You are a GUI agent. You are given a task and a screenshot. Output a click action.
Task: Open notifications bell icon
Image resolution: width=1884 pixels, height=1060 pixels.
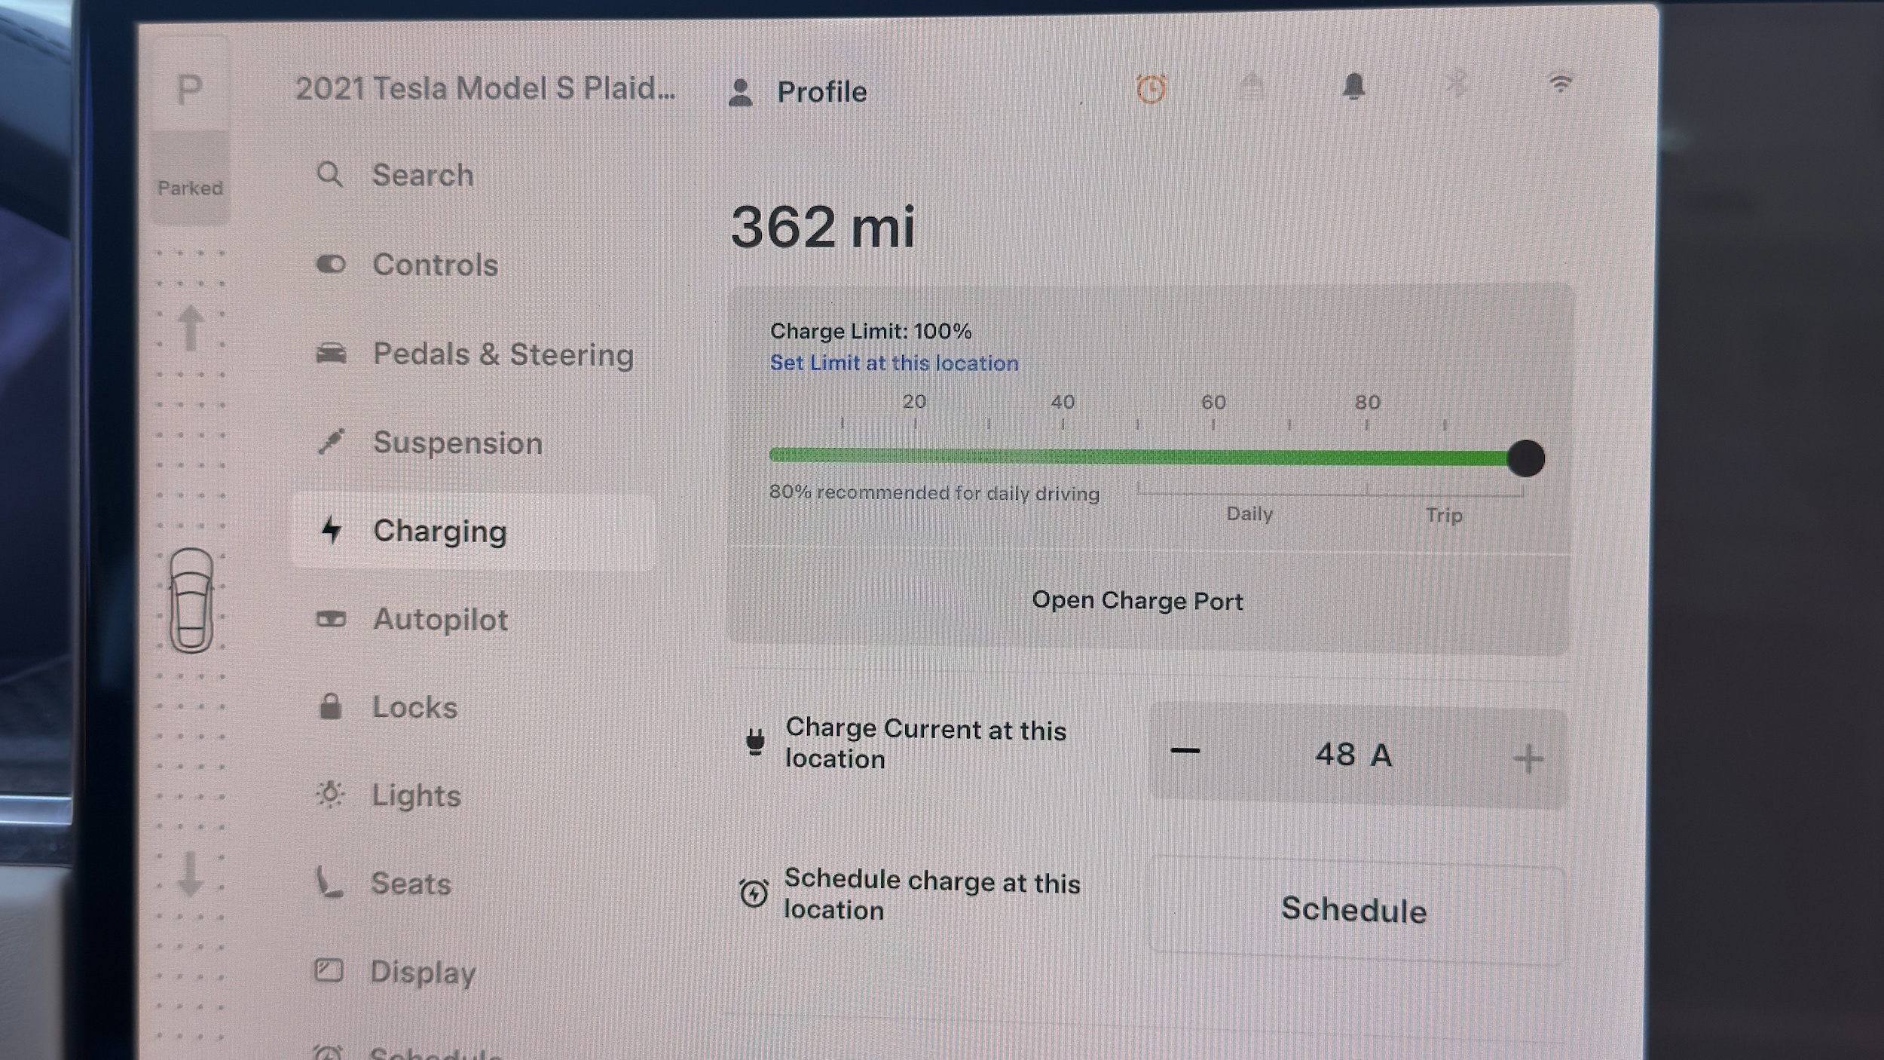[1353, 87]
